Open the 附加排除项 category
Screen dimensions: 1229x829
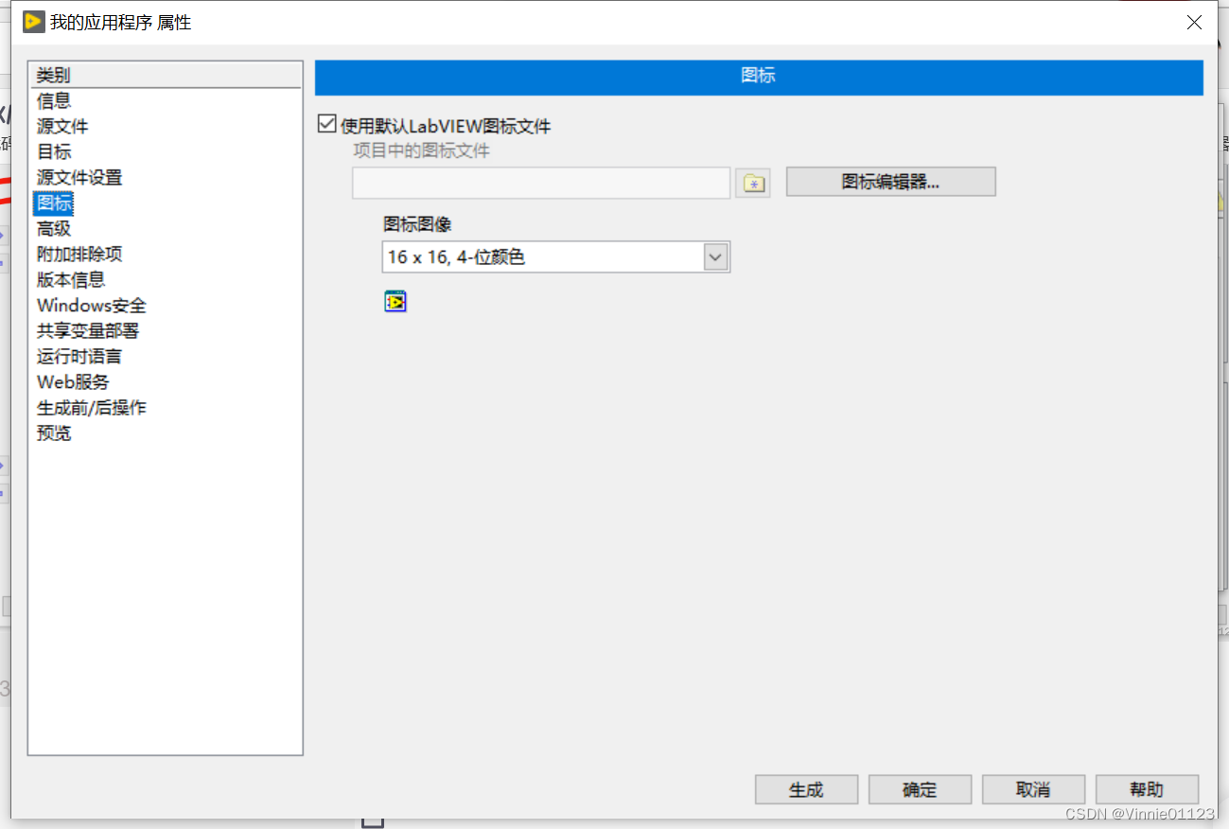click(x=79, y=254)
